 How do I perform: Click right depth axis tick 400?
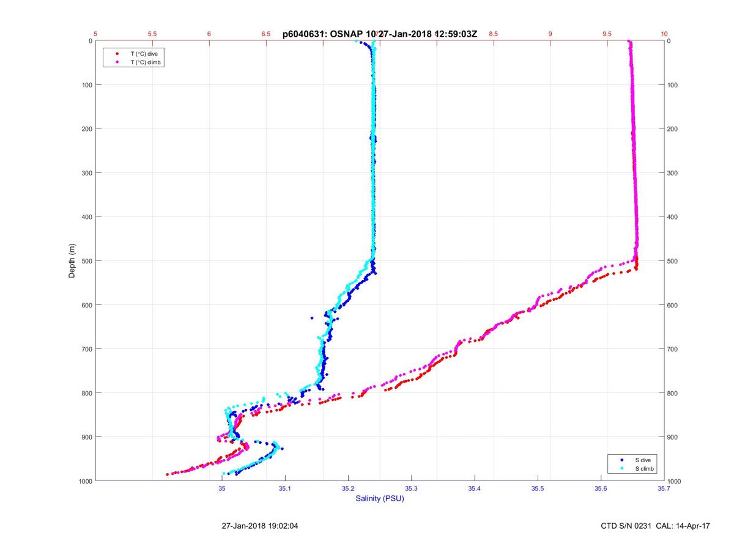673,217
